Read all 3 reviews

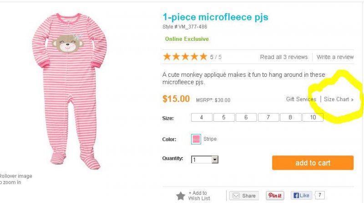[283, 57]
